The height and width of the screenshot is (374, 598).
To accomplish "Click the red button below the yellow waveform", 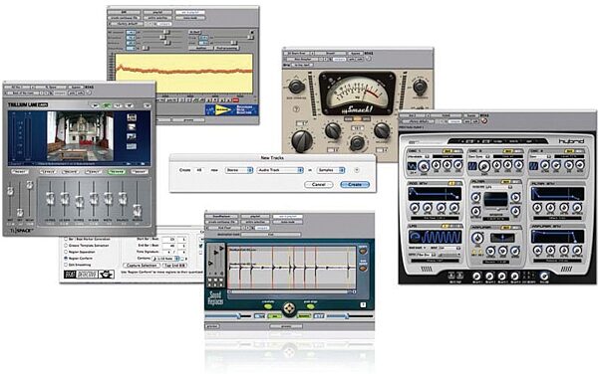I will coord(235,100).
